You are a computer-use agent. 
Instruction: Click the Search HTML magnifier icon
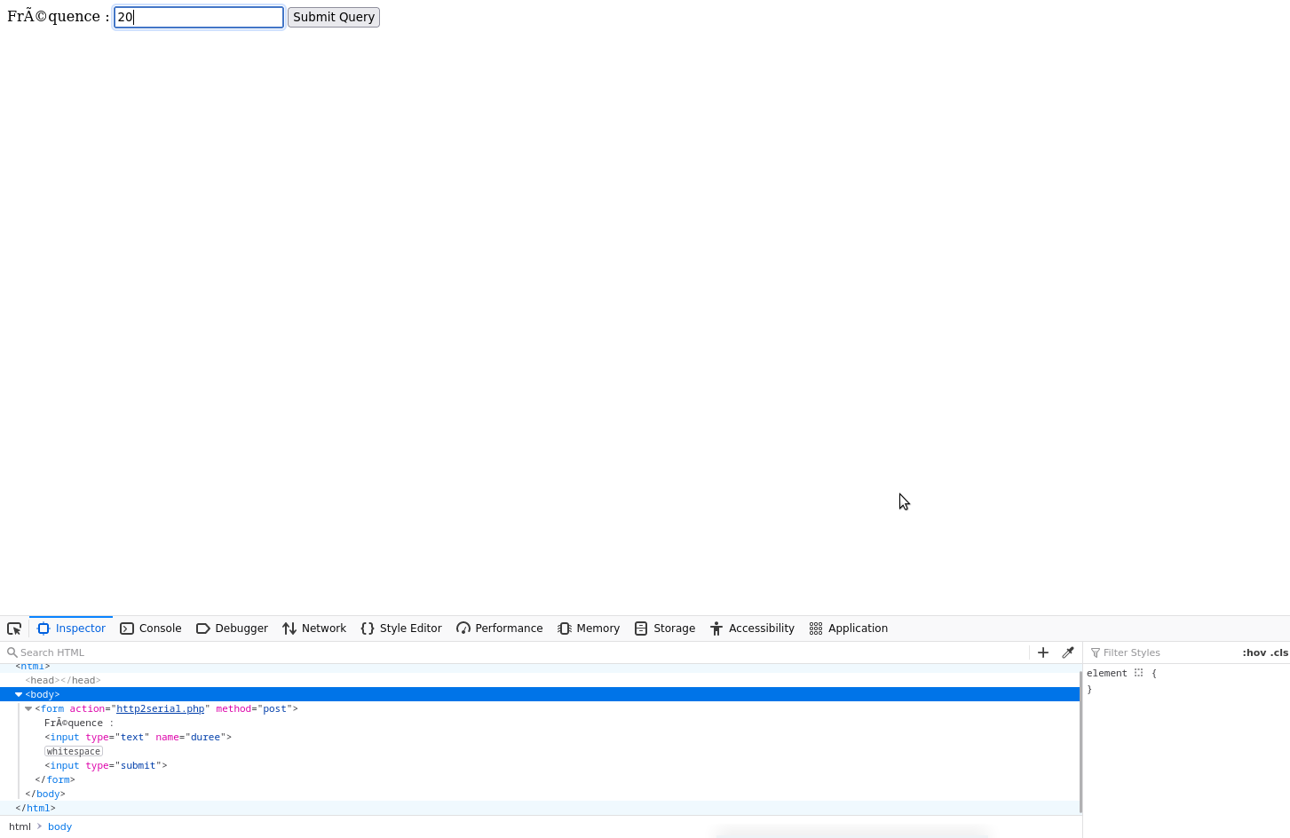click(12, 652)
